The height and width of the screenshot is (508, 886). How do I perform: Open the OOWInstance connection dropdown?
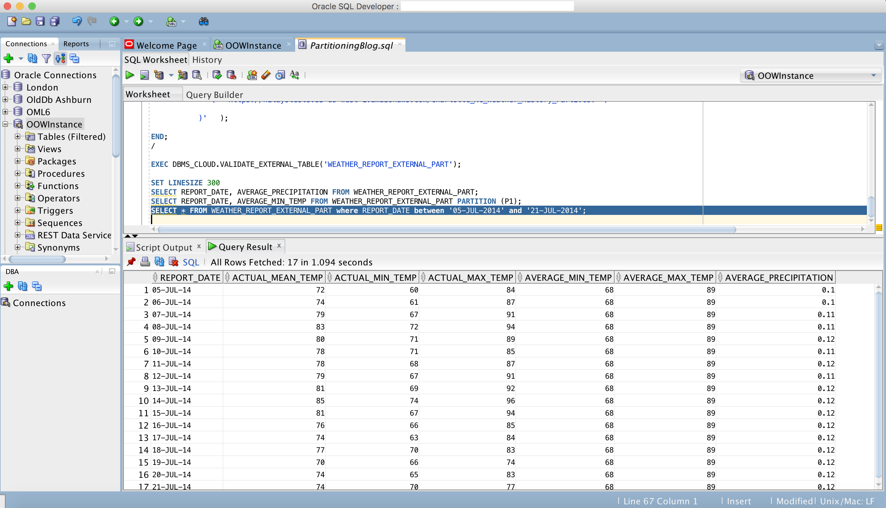873,75
